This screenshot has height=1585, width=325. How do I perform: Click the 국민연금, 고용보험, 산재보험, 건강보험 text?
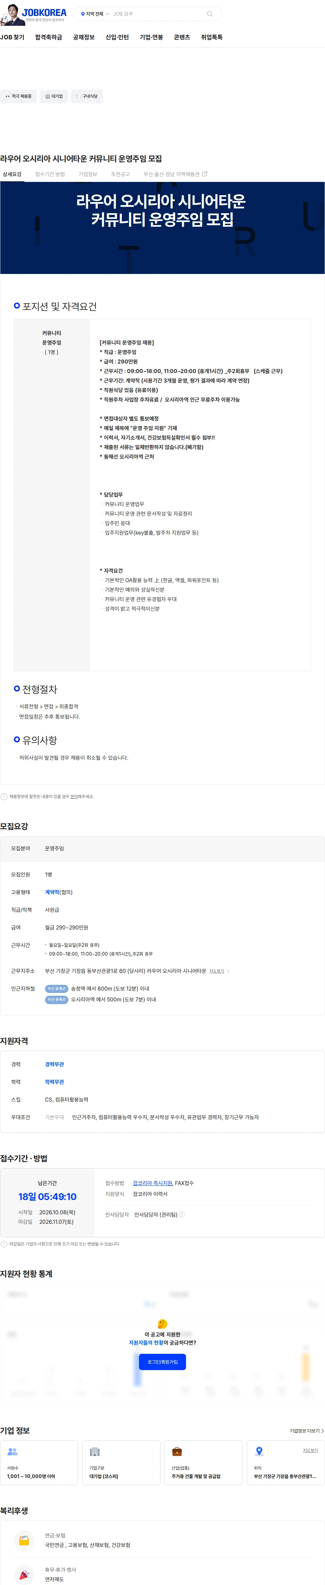87,1545
